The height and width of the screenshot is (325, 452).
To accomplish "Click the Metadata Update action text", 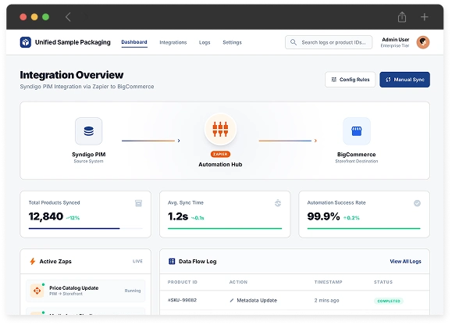I will pyautogui.click(x=257, y=301).
